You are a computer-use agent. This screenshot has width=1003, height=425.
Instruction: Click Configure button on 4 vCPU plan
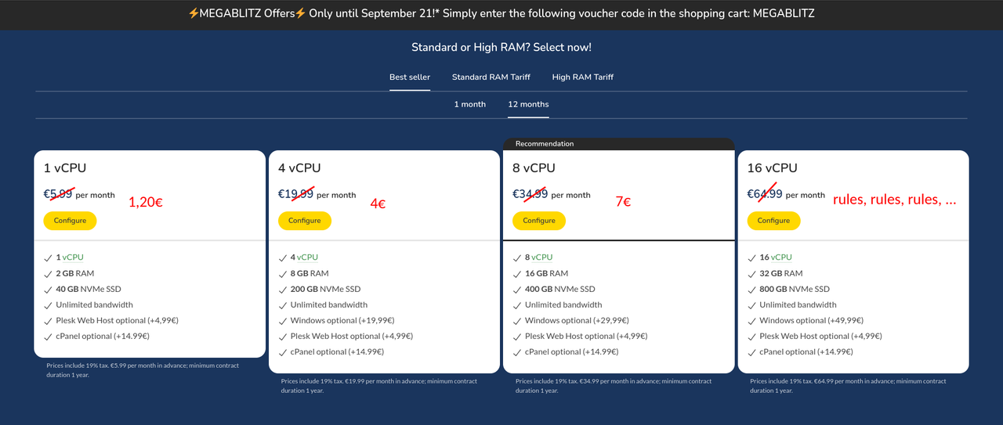(x=305, y=221)
